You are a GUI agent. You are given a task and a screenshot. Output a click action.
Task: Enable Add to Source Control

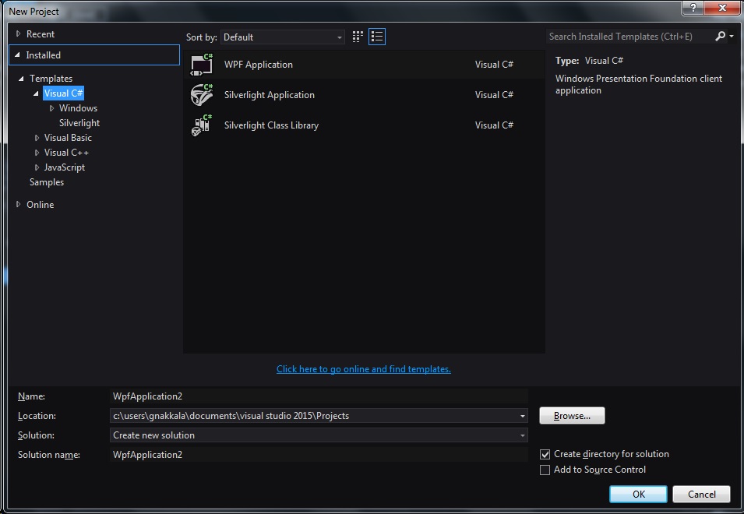coord(544,470)
